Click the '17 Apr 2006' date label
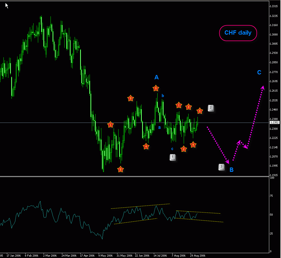This screenshot has width=281, height=258. (87, 255)
